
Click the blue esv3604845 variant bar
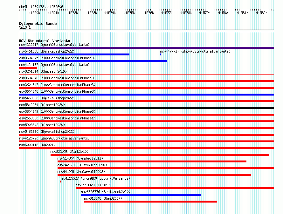tap(93, 61)
